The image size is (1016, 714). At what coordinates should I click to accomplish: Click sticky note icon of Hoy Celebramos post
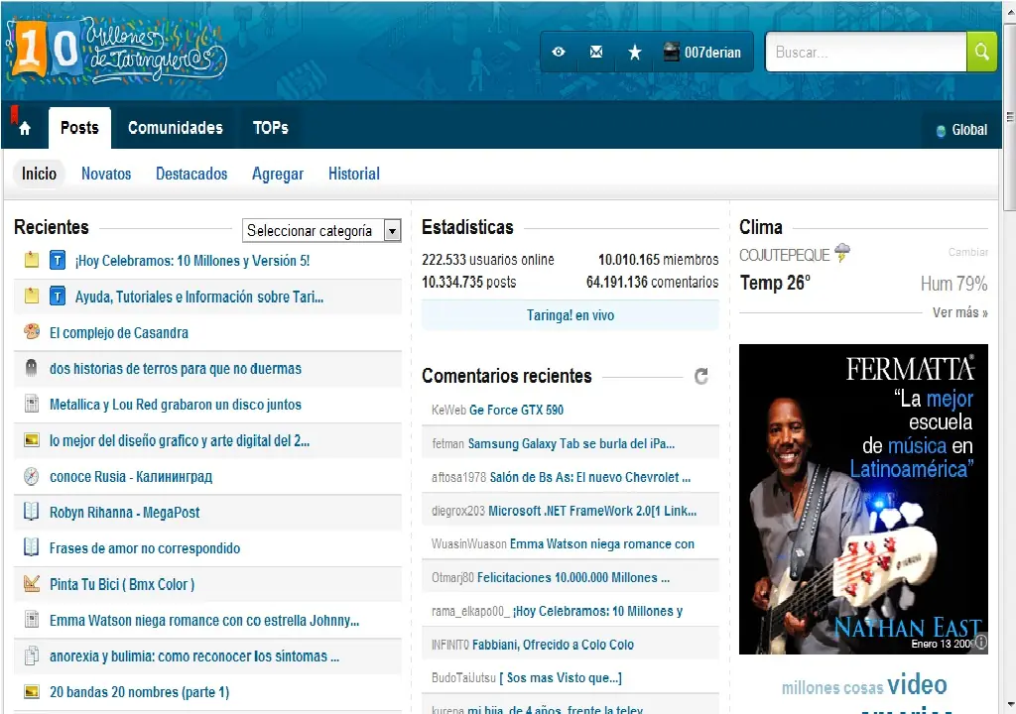click(31, 261)
